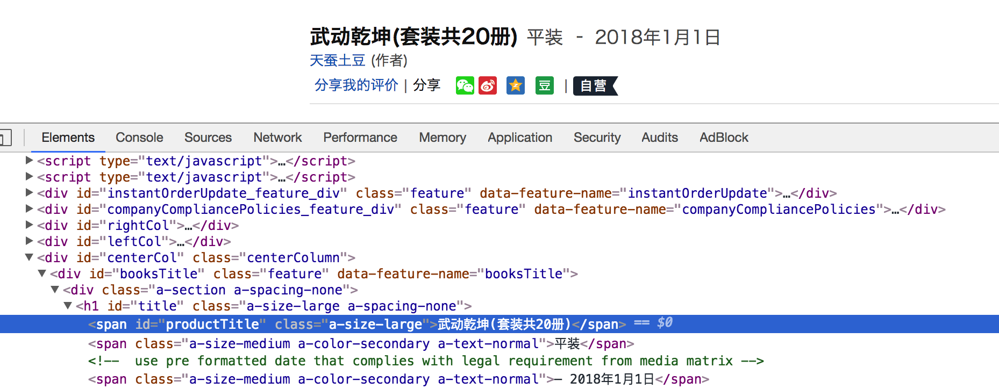Expand the leftCol div node

tap(30, 241)
